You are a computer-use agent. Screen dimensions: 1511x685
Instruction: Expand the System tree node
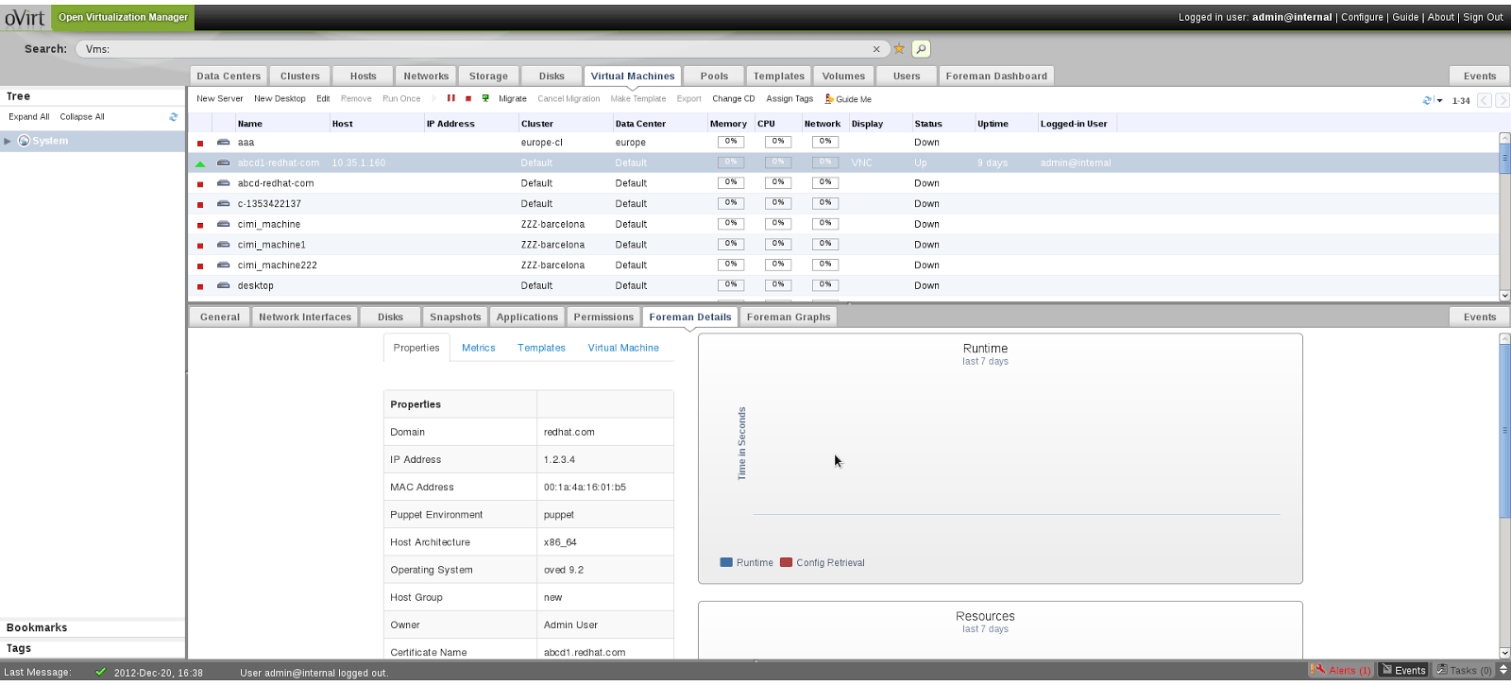[x=8, y=141]
